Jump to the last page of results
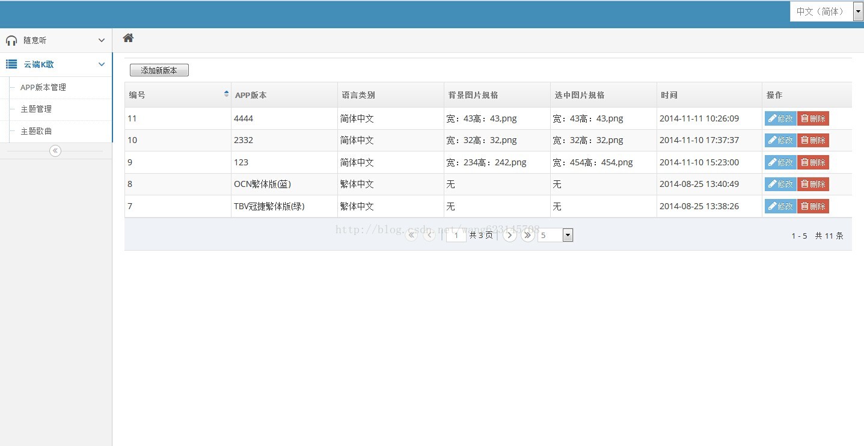This screenshot has height=446, width=864. pos(528,235)
